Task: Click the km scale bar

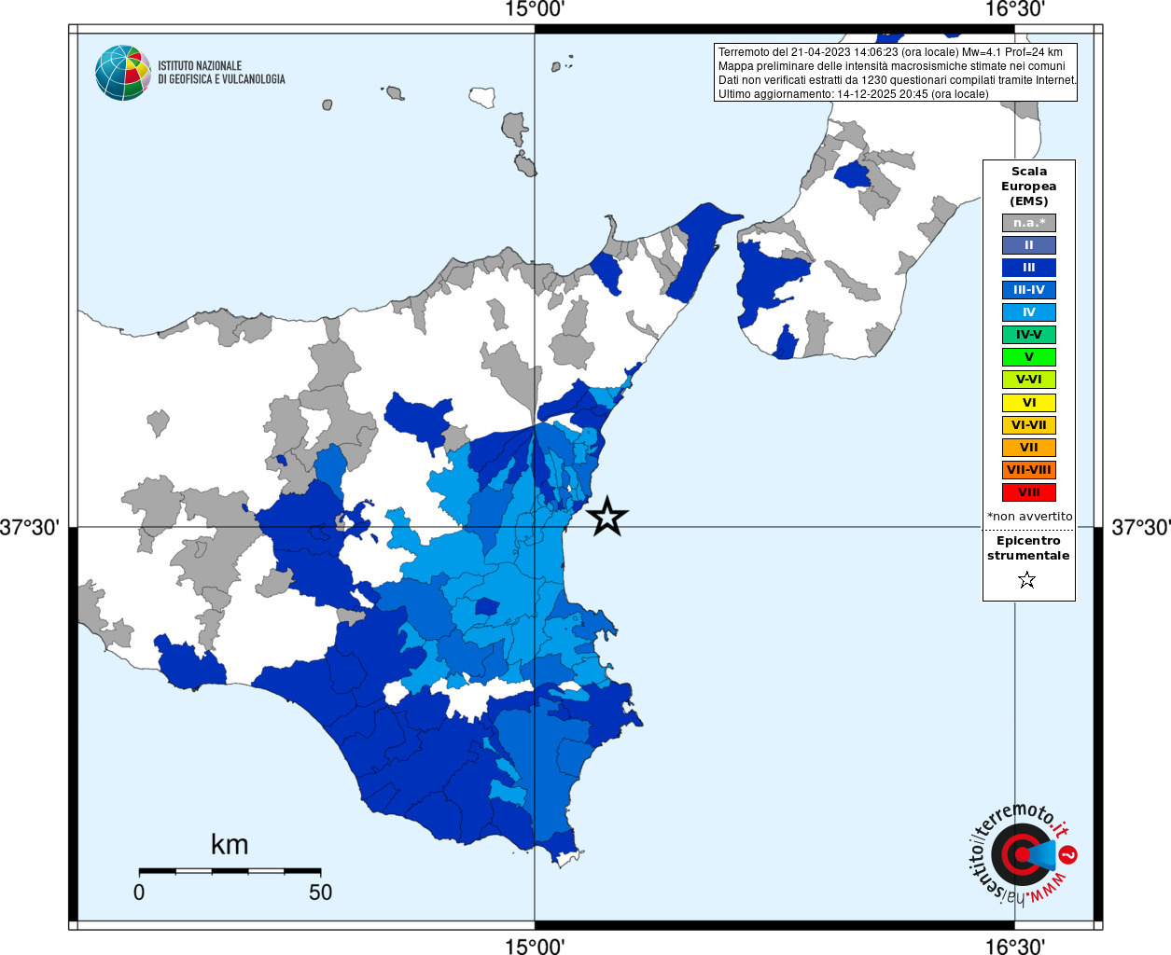Action: coord(230,871)
